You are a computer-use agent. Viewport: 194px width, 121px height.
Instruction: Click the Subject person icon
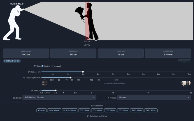pos(109,98)
